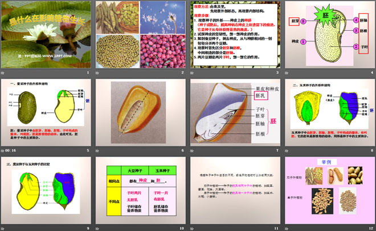Click the slide number label 1
Viewport: 376px width, 231px height.
click(88, 73)
